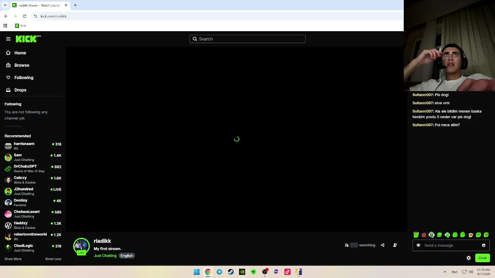Open the clock and date panel
495x278 pixels.
coord(483,272)
